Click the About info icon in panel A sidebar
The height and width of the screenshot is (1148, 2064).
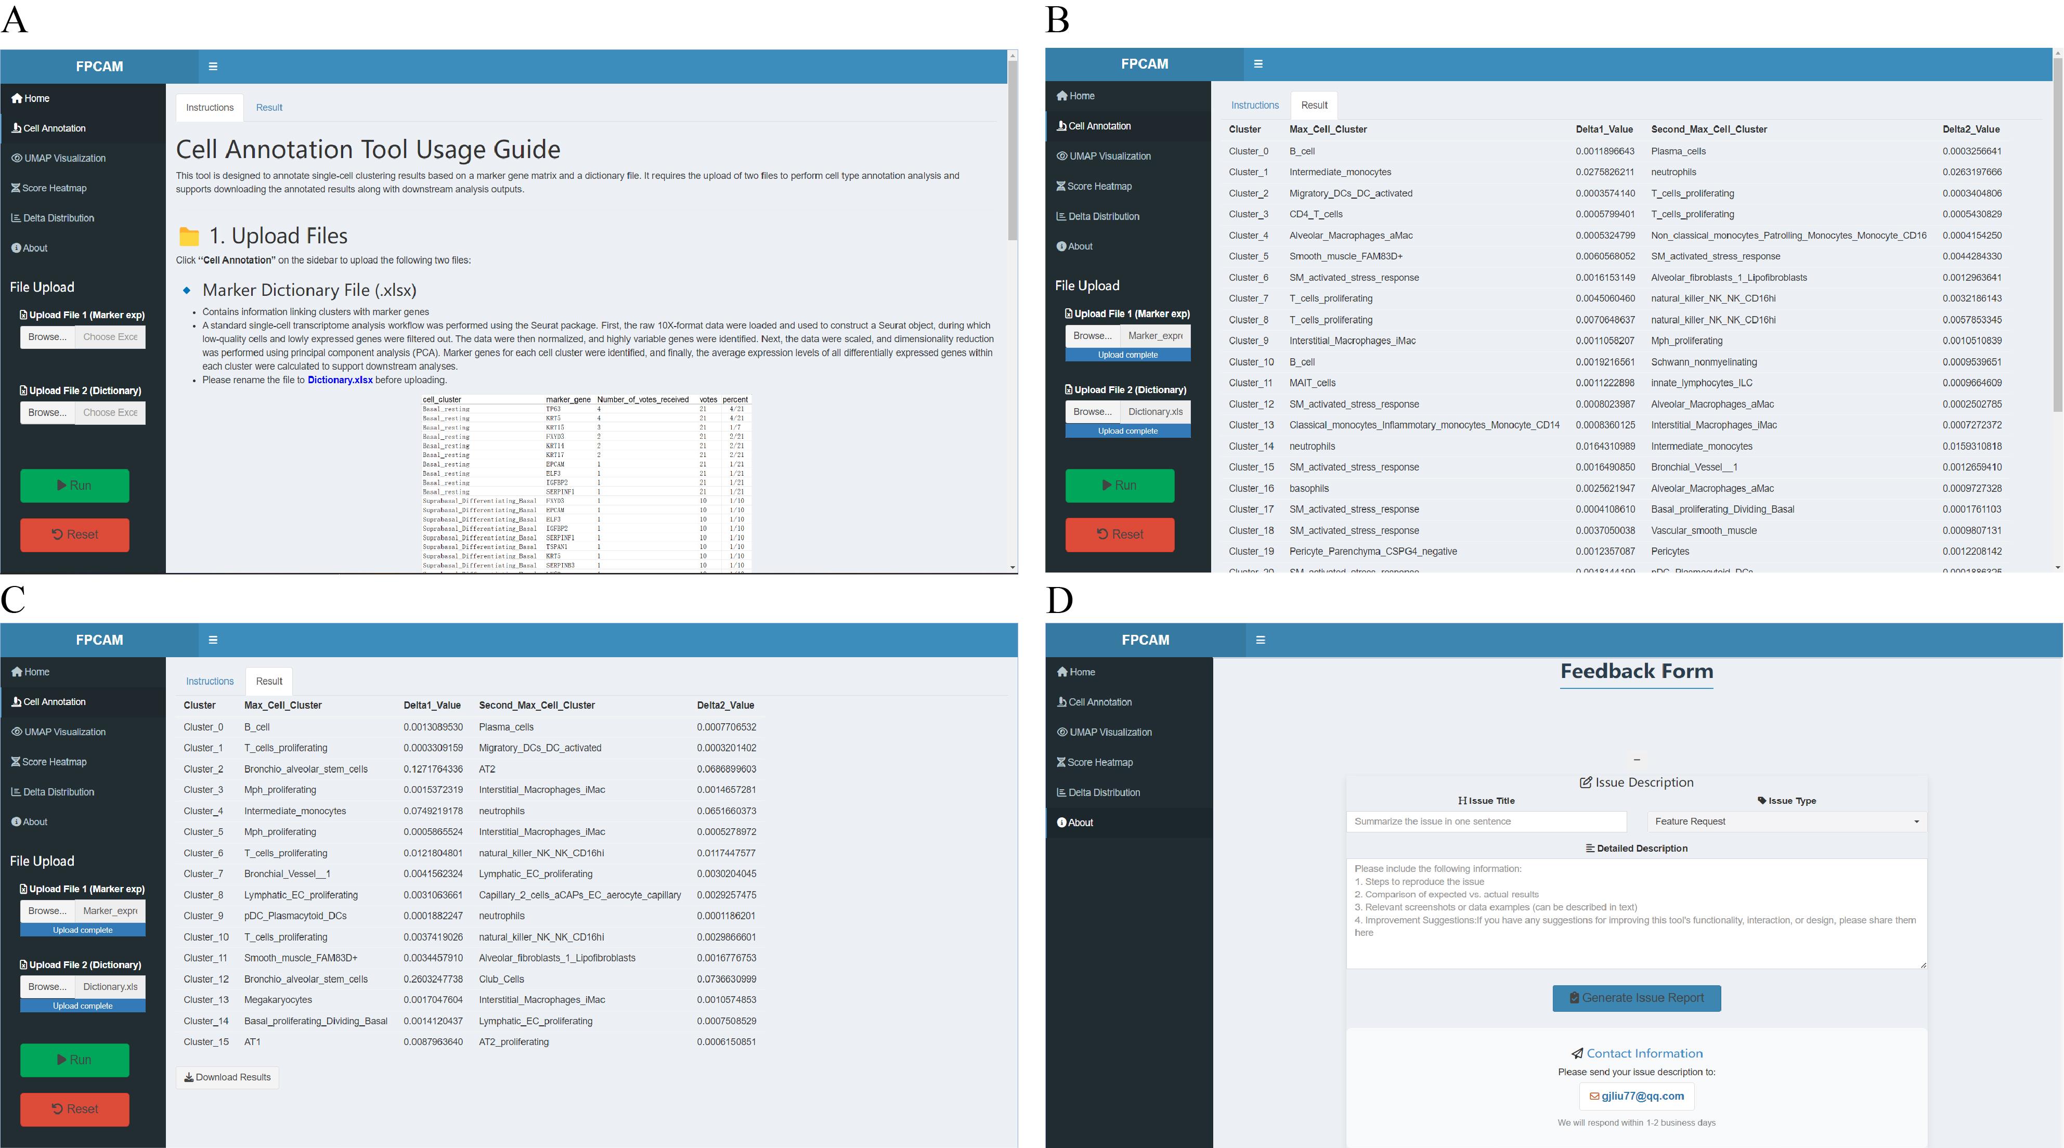pyautogui.click(x=16, y=249)
